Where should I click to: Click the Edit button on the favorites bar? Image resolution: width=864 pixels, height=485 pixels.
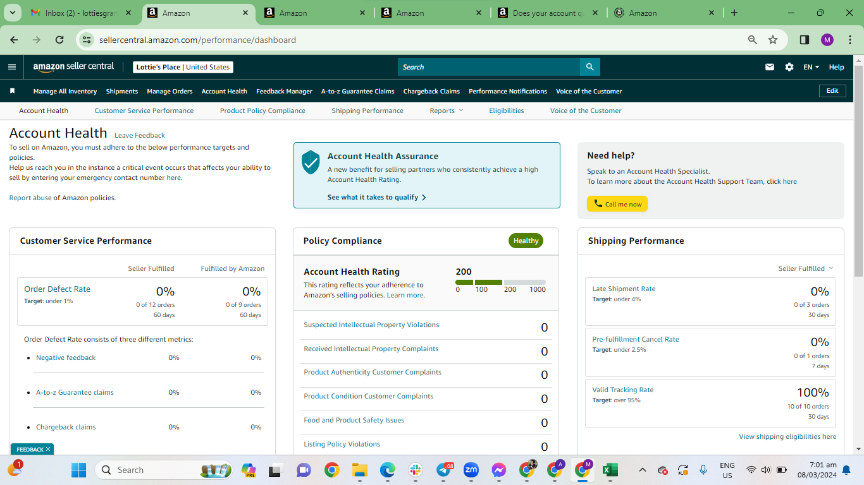click(x=832, y=91)
